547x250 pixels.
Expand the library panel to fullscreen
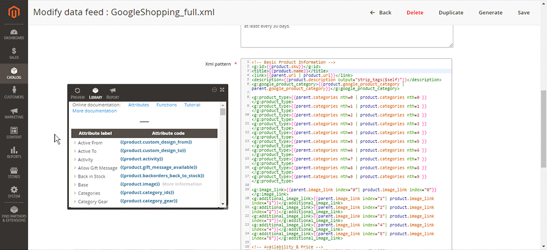click(222, 90)
